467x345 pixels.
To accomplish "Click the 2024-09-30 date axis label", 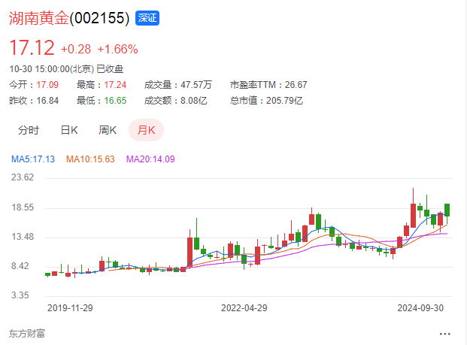I will coord(420,307).
